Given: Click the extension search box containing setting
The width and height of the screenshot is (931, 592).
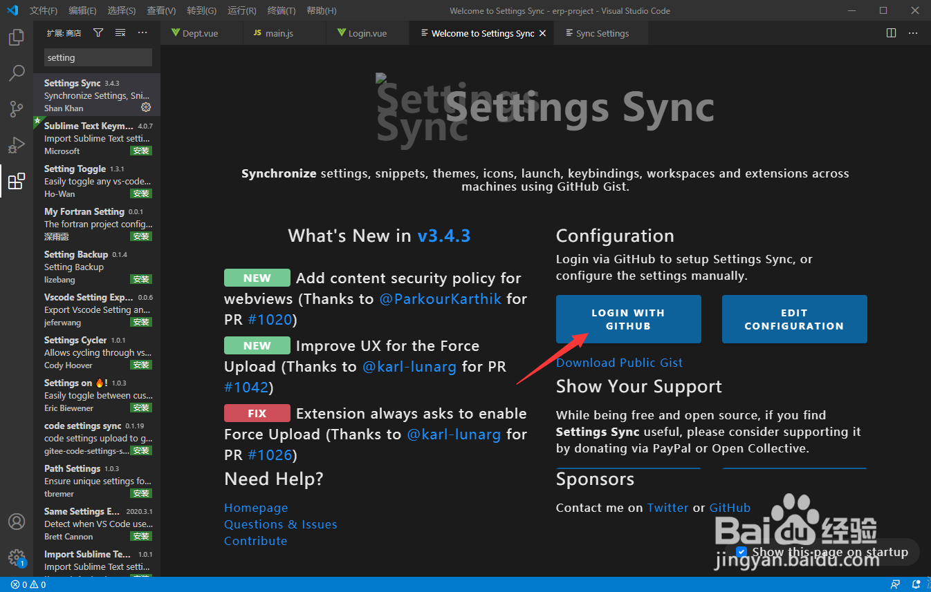Looking at the screenshot, I should point(98,57).
